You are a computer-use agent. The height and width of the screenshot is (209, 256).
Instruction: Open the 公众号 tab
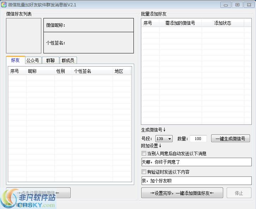click(33, 60)
